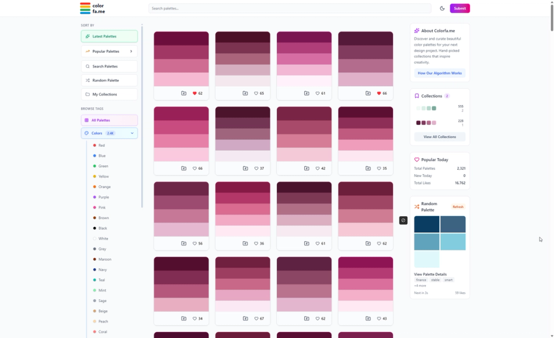The height and width of the screenshot is (338, 554).
Task: Click the dark navy swatch in Random Palette
Action: click(x=426, y=225)
